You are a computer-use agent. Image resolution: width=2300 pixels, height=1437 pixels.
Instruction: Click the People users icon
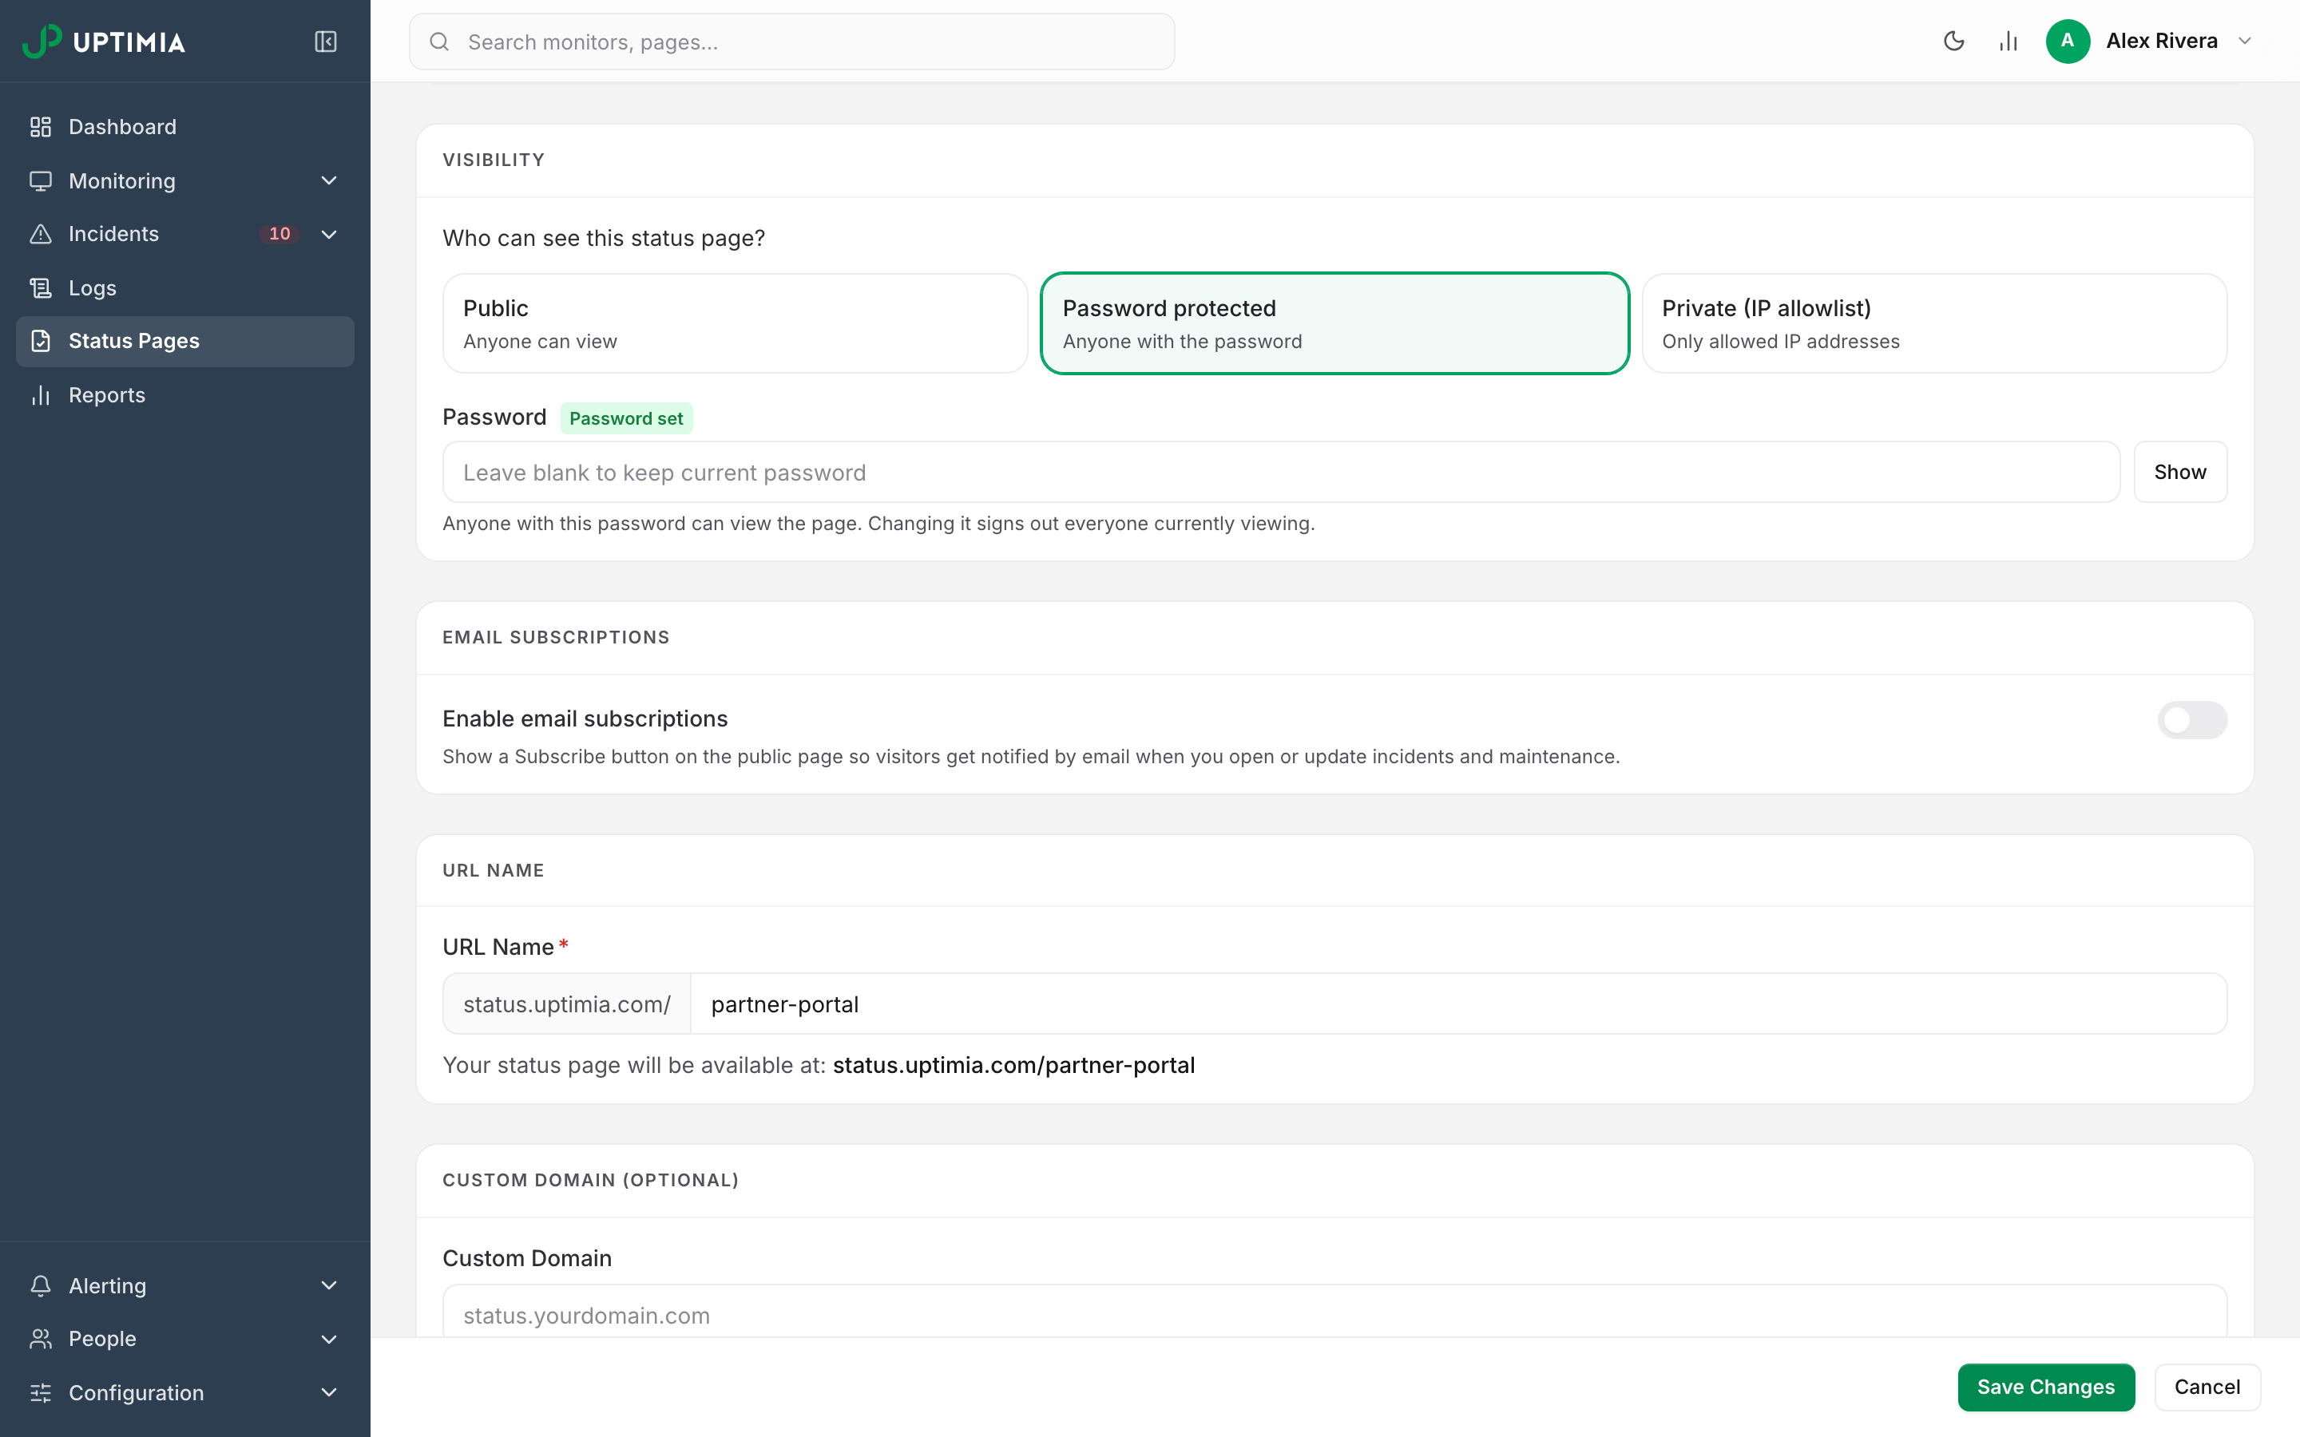tap(40, 1339)
